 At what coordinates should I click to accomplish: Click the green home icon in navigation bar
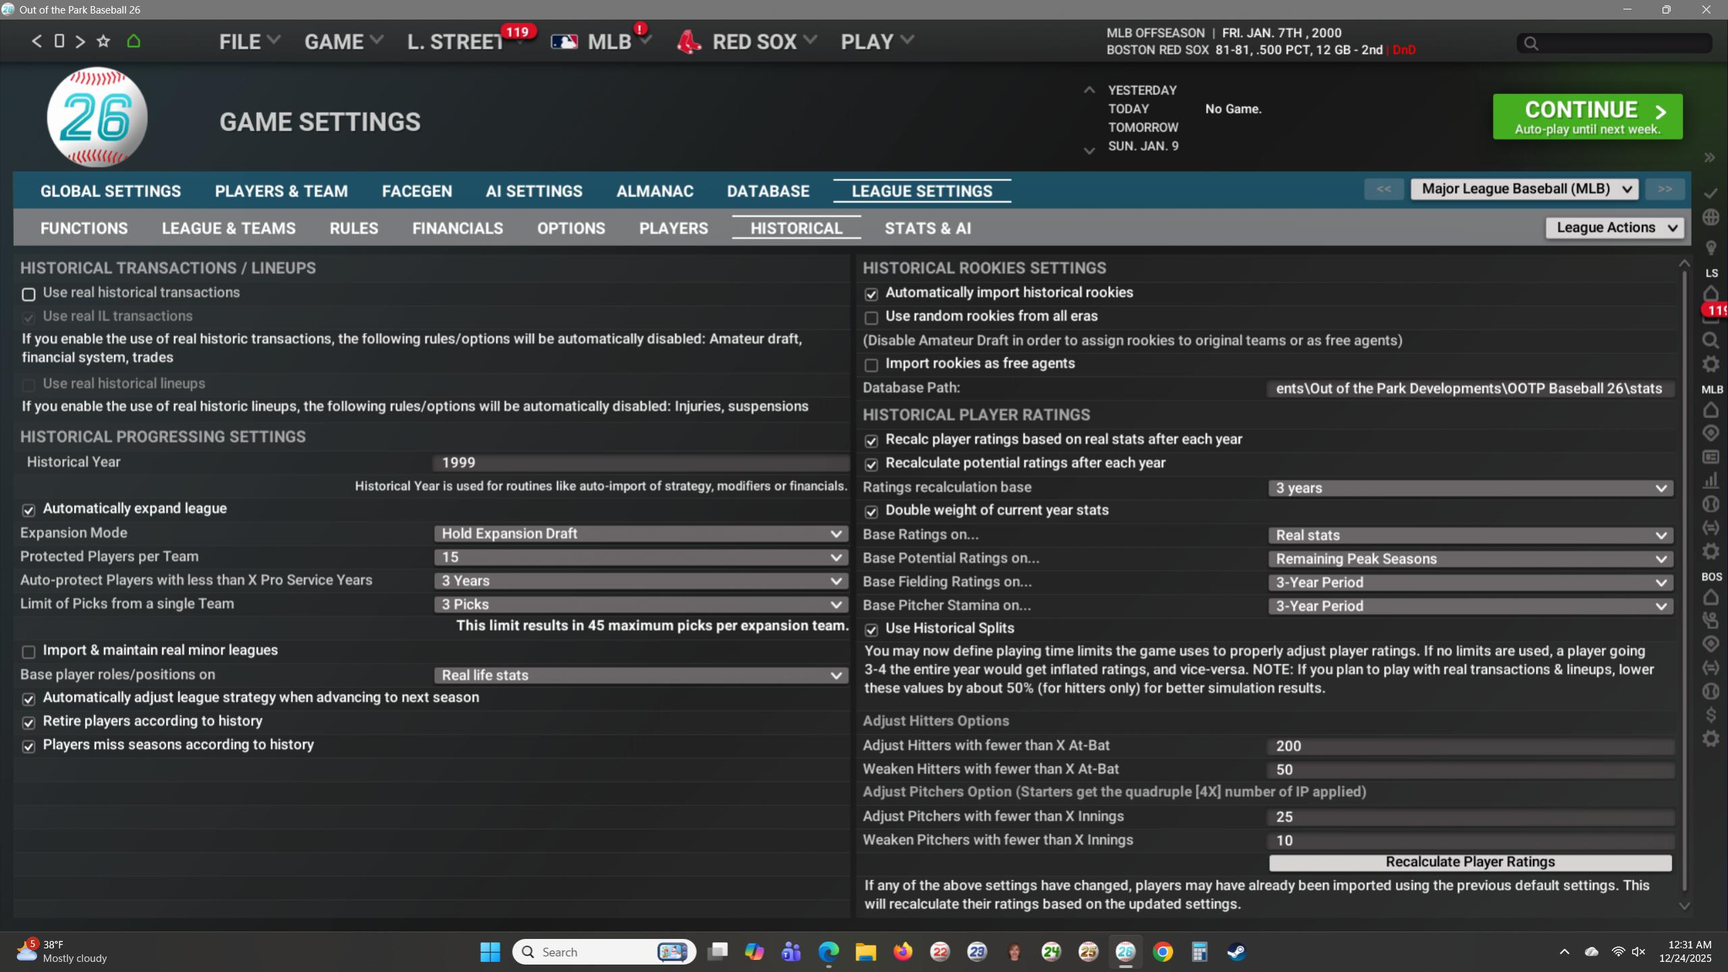point(134,41)
